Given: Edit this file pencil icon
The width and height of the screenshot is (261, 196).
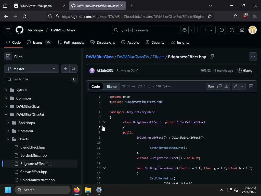Looking at the screenshot, I should coord(235,86).
